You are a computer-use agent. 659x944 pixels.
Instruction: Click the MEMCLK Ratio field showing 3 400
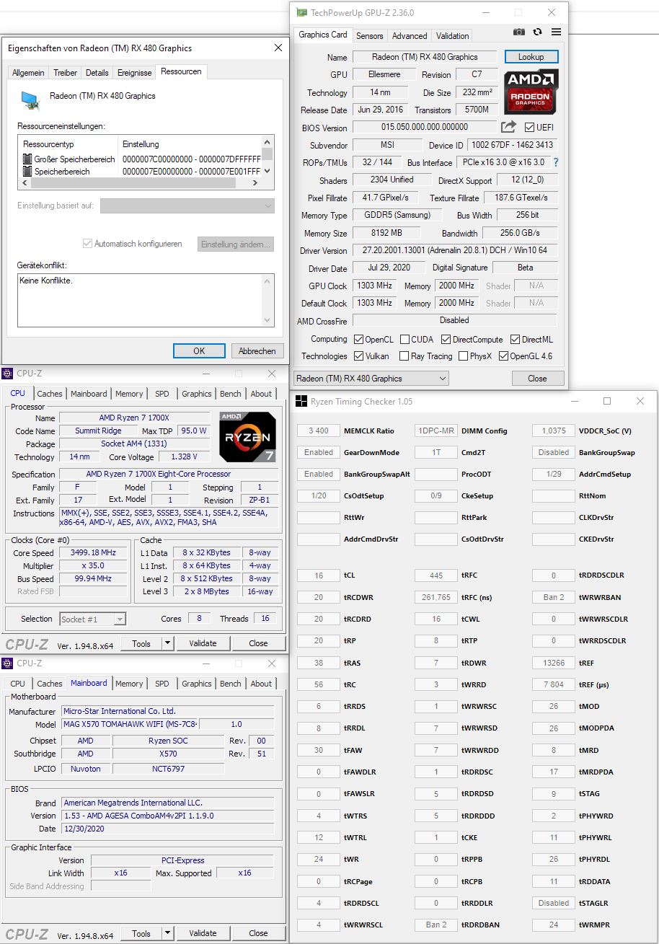[x=318, y=431]
